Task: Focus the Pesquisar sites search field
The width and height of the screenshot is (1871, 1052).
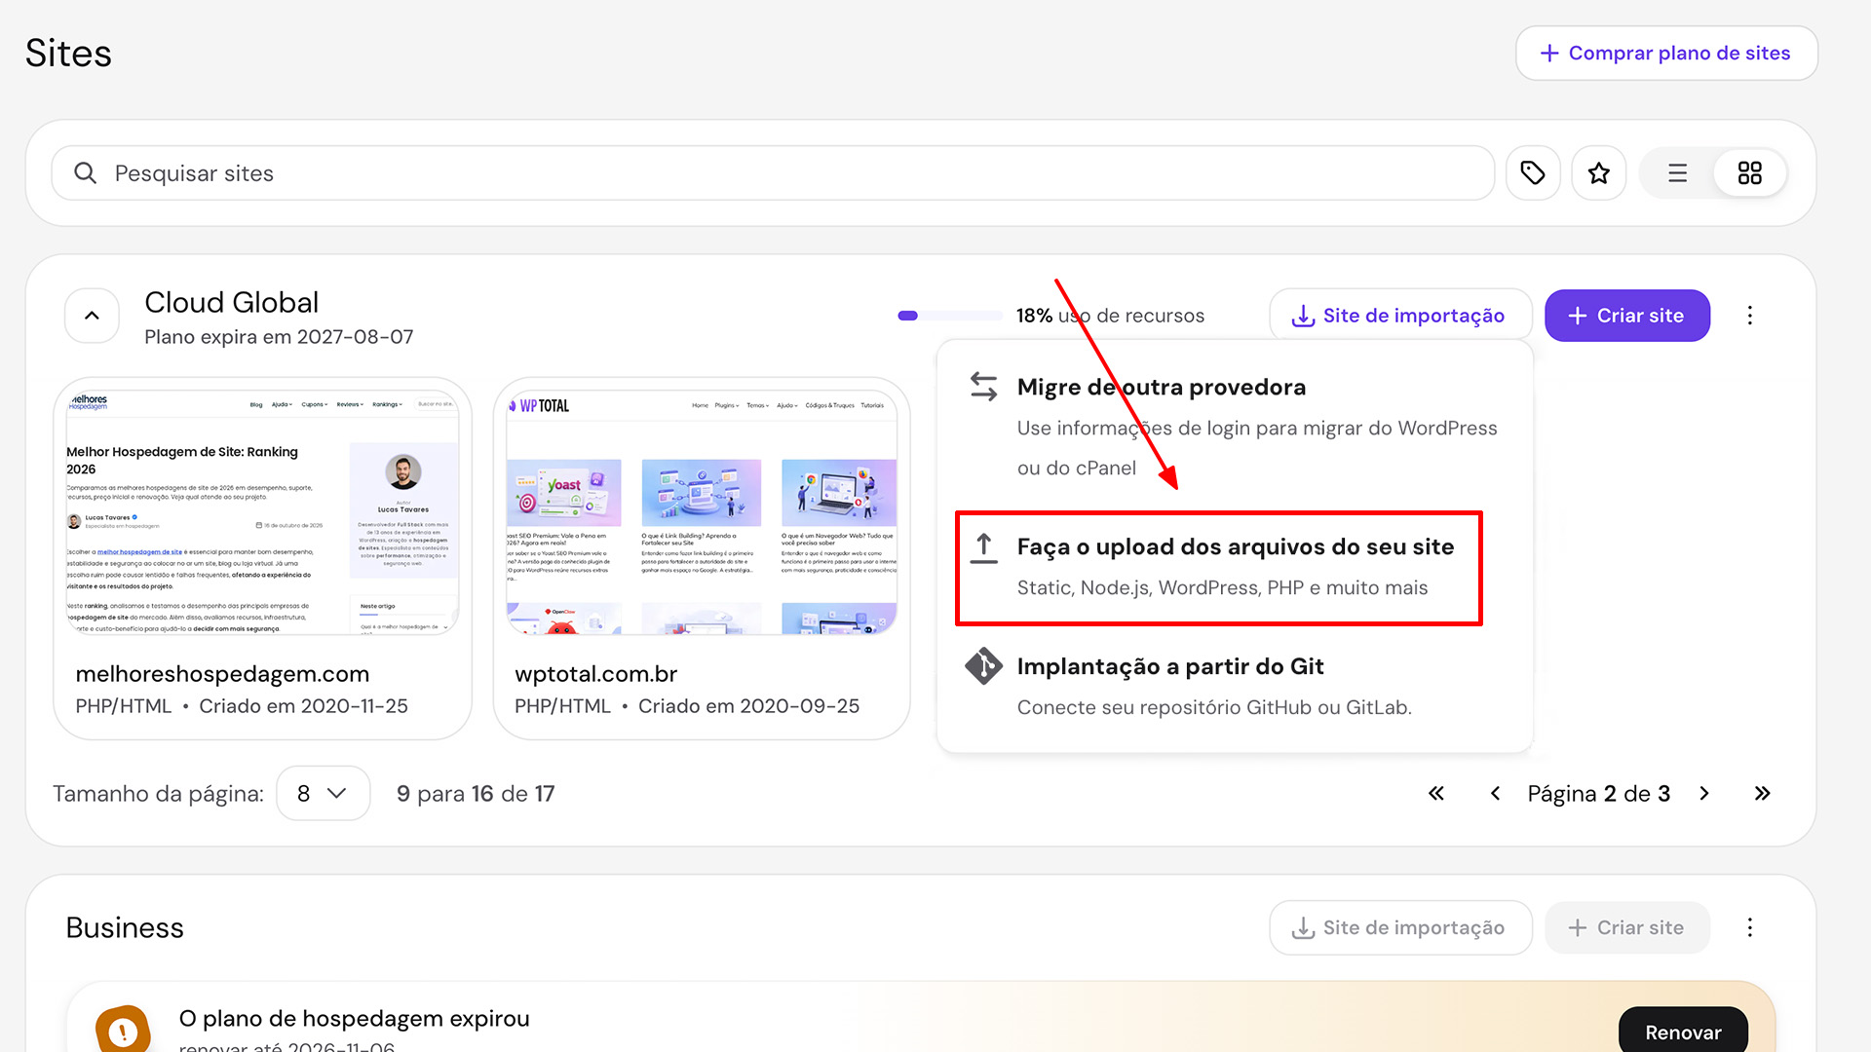Action: [x=773, y=173]
